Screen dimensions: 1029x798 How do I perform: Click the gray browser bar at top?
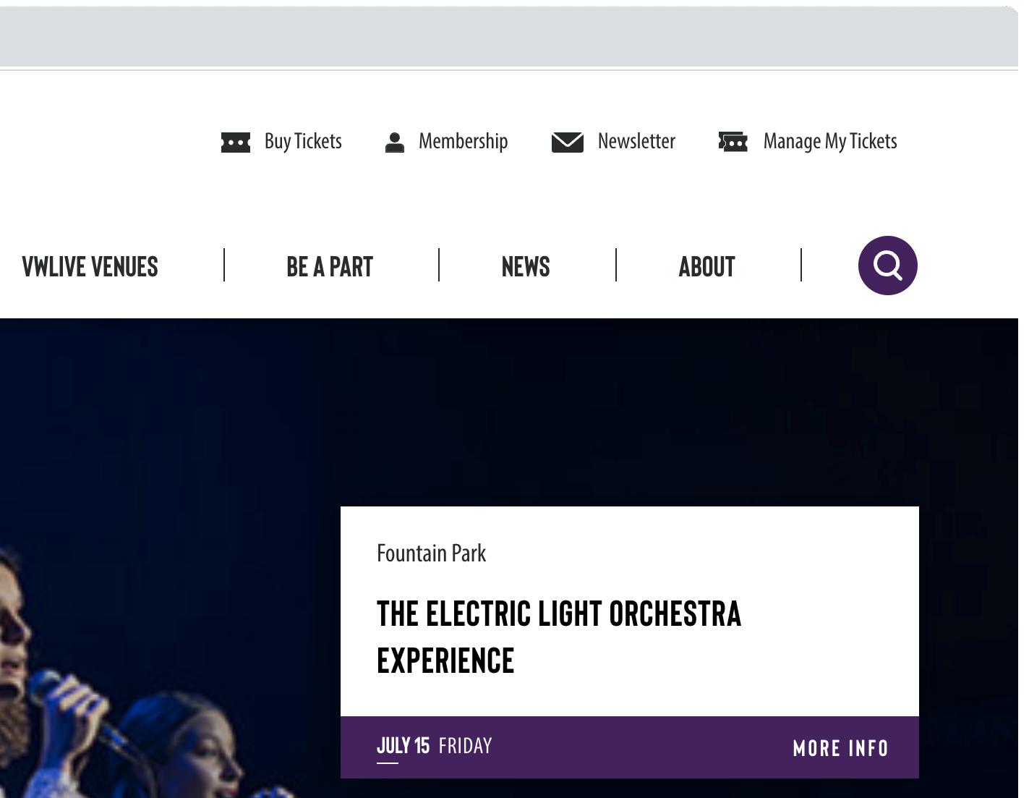click(x=506, y=36)
